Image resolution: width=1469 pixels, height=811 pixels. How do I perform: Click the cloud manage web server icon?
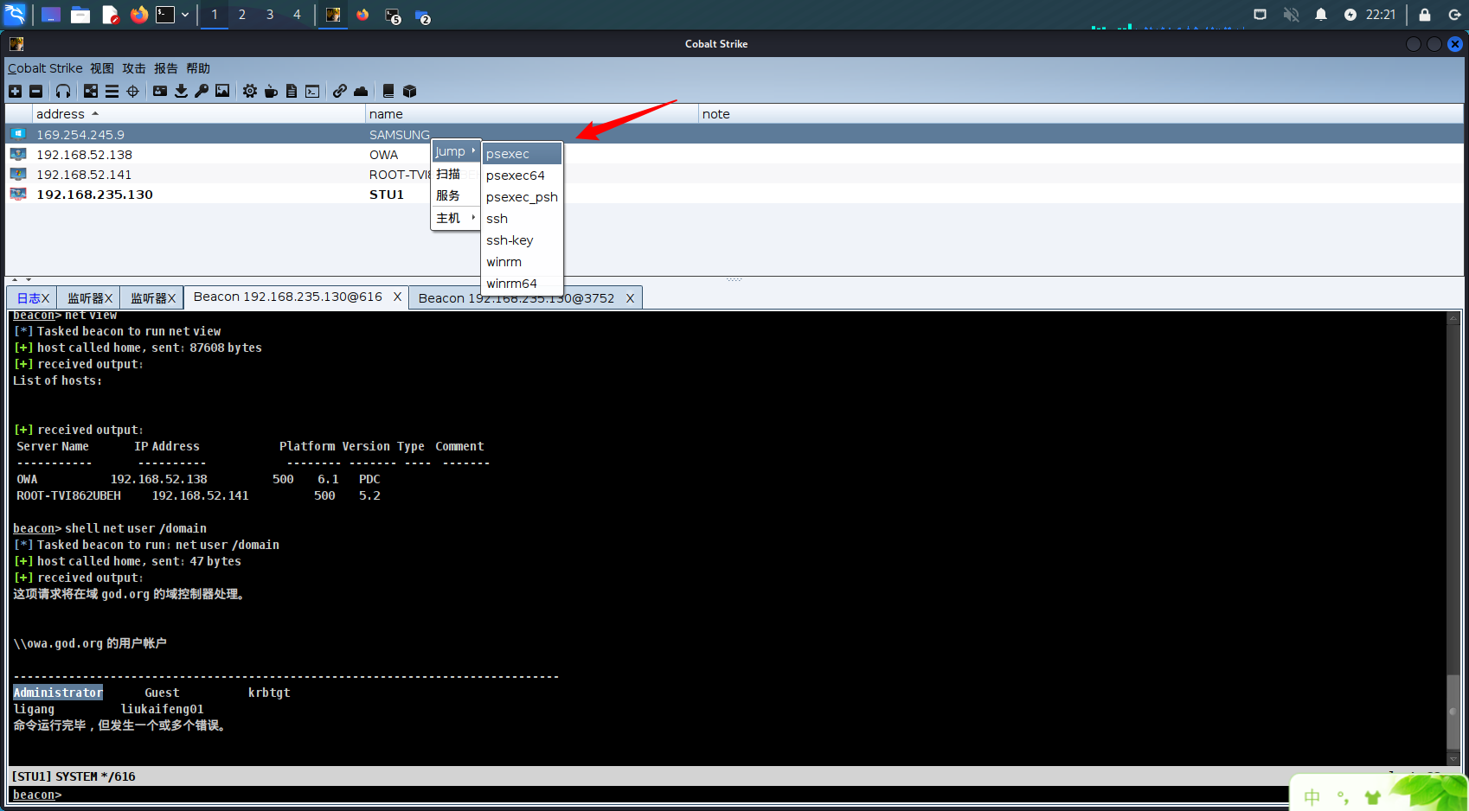click(361, 91)
